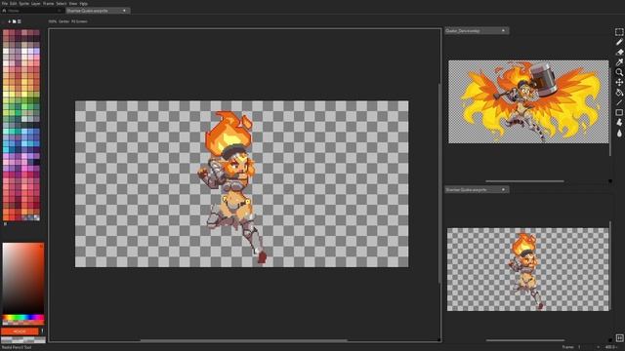Open the Select menu
The image size is (625, 351).
tap(61, 4)
